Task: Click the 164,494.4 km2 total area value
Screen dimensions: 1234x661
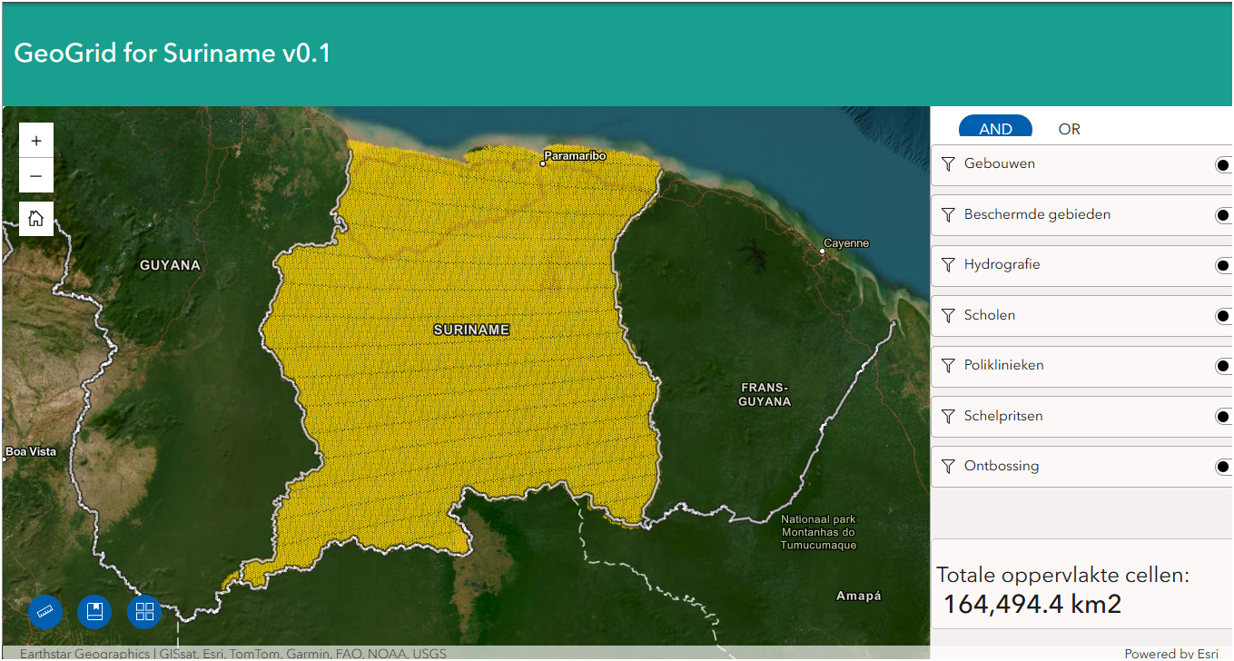Action: [x=1032, y=604]
